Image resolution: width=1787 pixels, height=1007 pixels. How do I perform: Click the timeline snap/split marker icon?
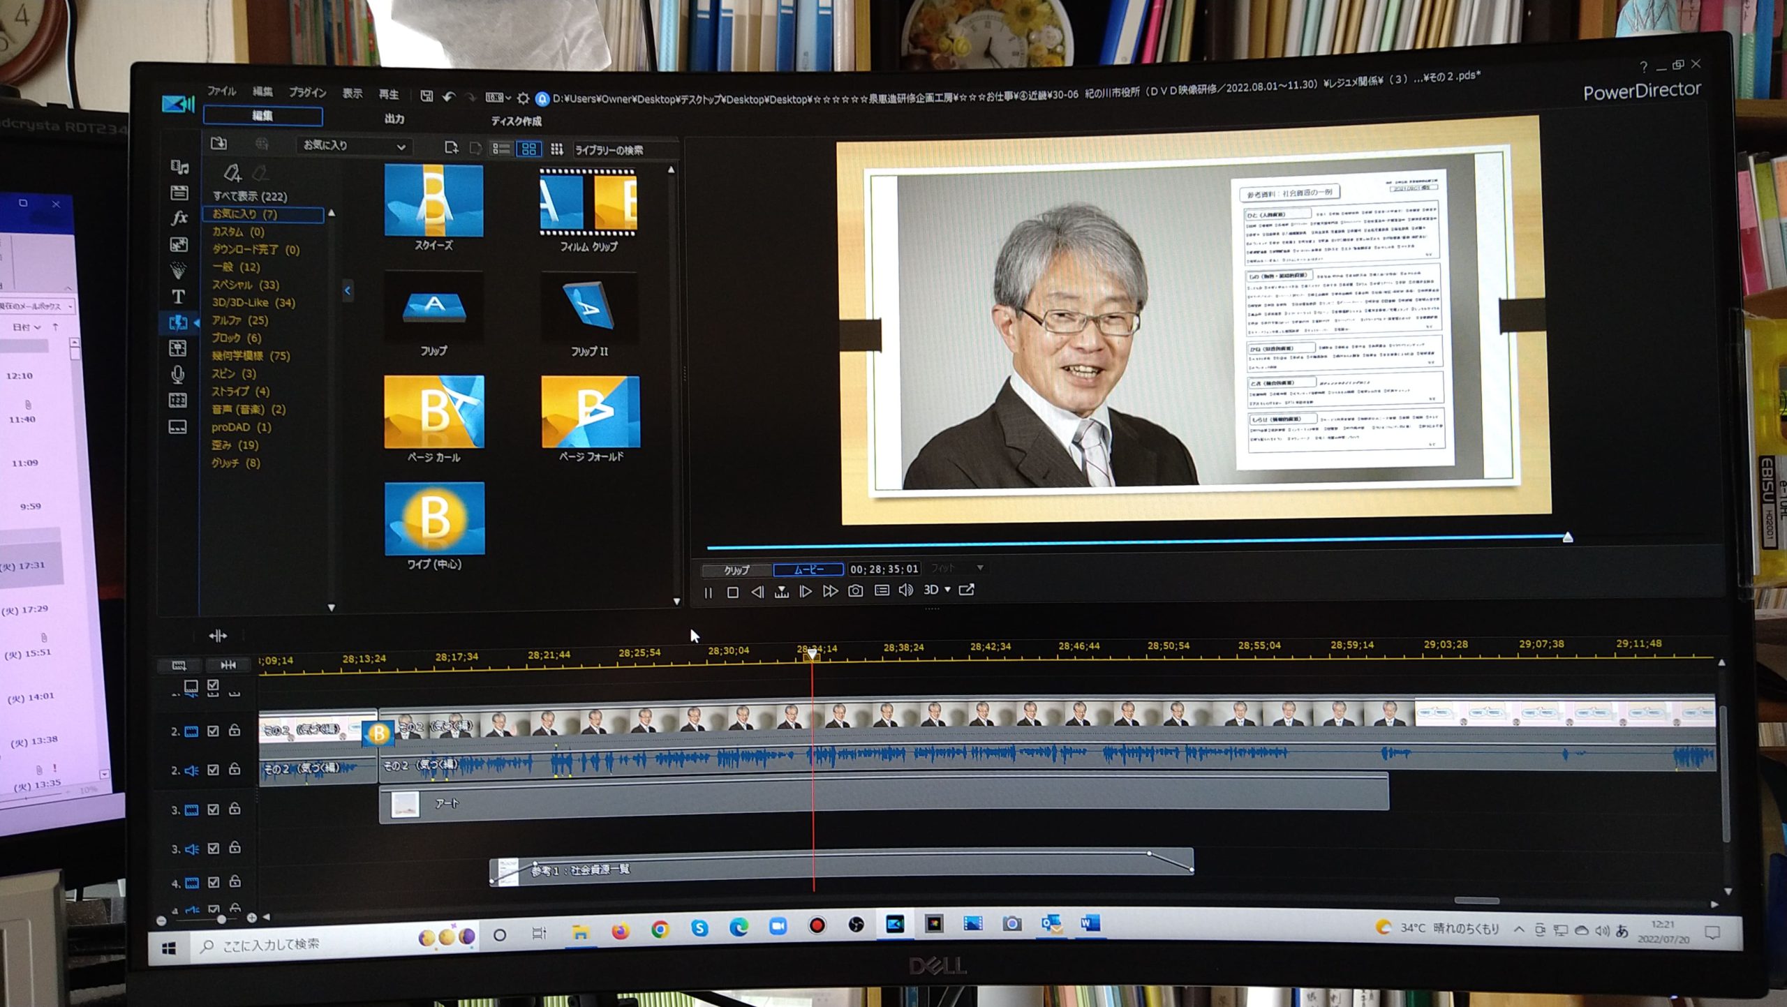[x=218, y=636]
